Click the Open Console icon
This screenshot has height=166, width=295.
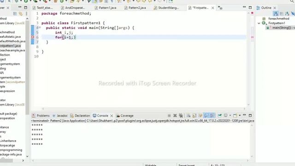pos(235,115)
